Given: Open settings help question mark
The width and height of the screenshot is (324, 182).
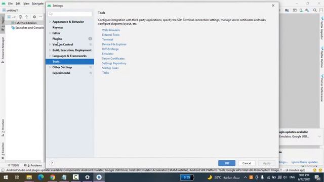Looking at the screenshot, I should tap(52, 163).
